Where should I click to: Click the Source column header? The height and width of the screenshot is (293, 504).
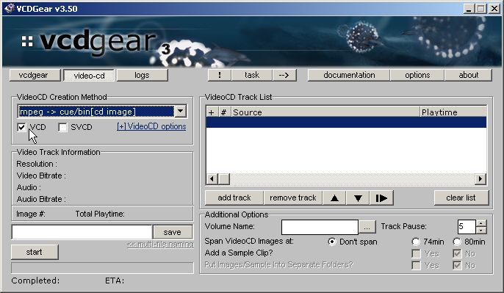pyautogui.click(x=325, y=112)
